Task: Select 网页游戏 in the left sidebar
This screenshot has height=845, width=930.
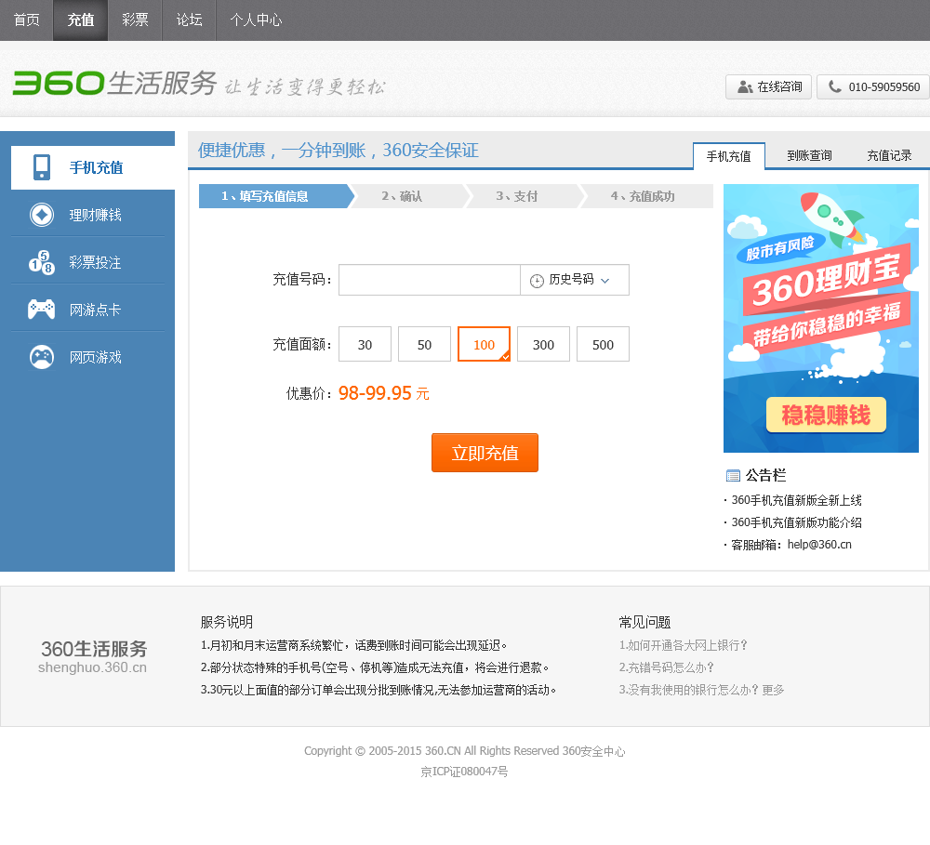Action: point(87,357)
